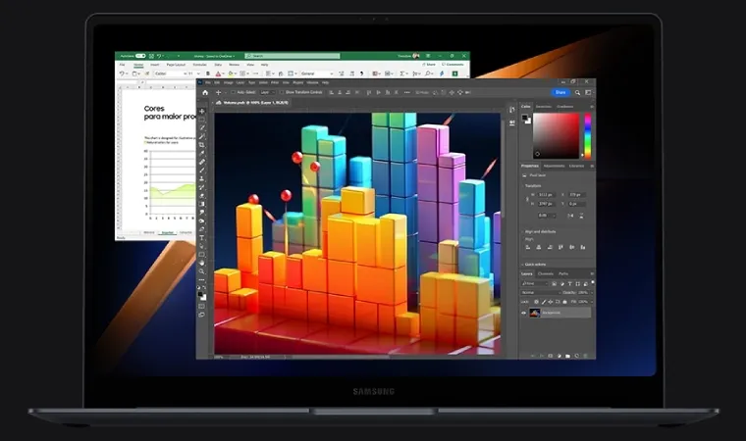The image size is (746, 441).
Task: Select the Magic Wand tool in Photoshop
Action: pos(202,136)
